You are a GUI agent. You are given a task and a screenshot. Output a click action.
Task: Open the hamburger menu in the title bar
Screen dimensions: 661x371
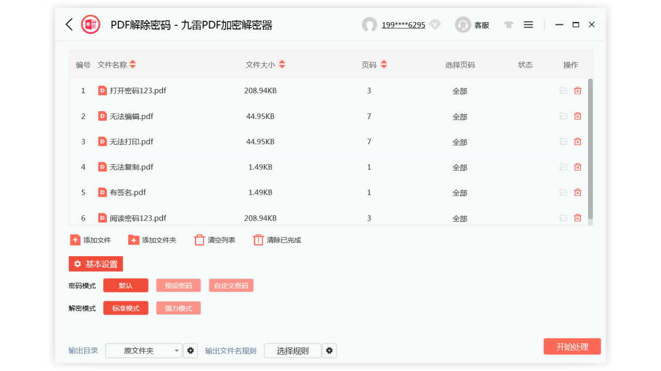pos(528,24)
